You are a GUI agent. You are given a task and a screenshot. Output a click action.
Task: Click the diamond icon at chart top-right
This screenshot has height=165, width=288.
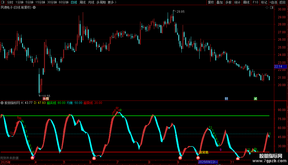(267, 8)
